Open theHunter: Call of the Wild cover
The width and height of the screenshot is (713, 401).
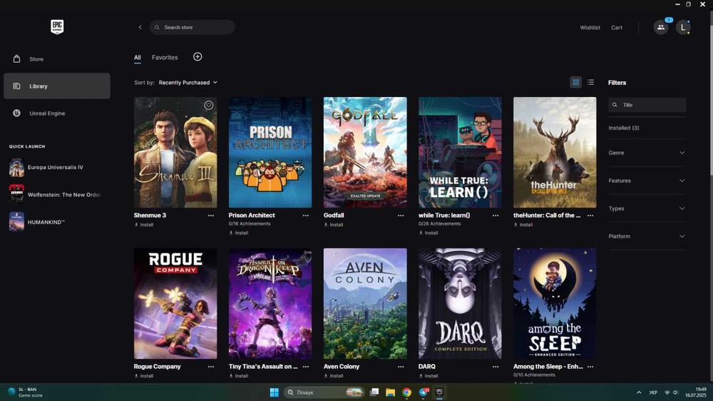tap(555, 153)
